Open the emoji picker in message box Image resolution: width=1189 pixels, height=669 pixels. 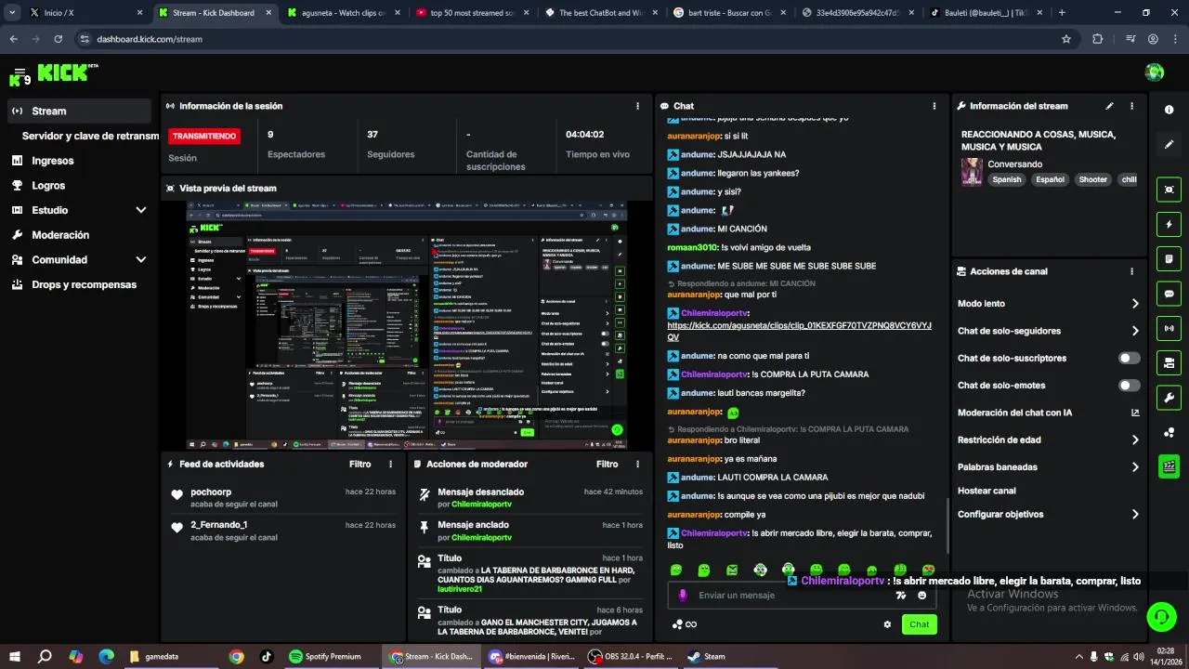922,596
